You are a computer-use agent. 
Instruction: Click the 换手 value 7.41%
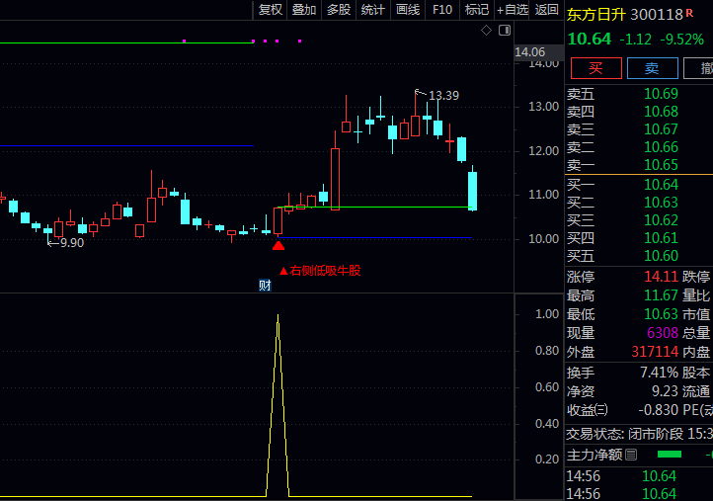coord(659,373)
